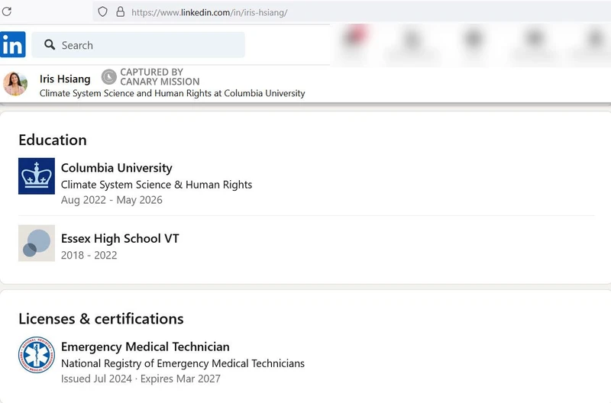Click the 'Climate System Science and Human Rights at Columbia University' headline
Image resolution: width=611 pixels, height=403 pixels.
173,93
